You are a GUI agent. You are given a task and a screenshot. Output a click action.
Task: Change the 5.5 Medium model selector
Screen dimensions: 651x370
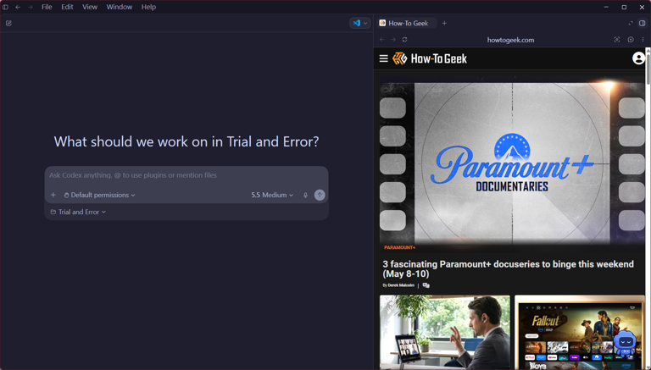click(272, 195)
